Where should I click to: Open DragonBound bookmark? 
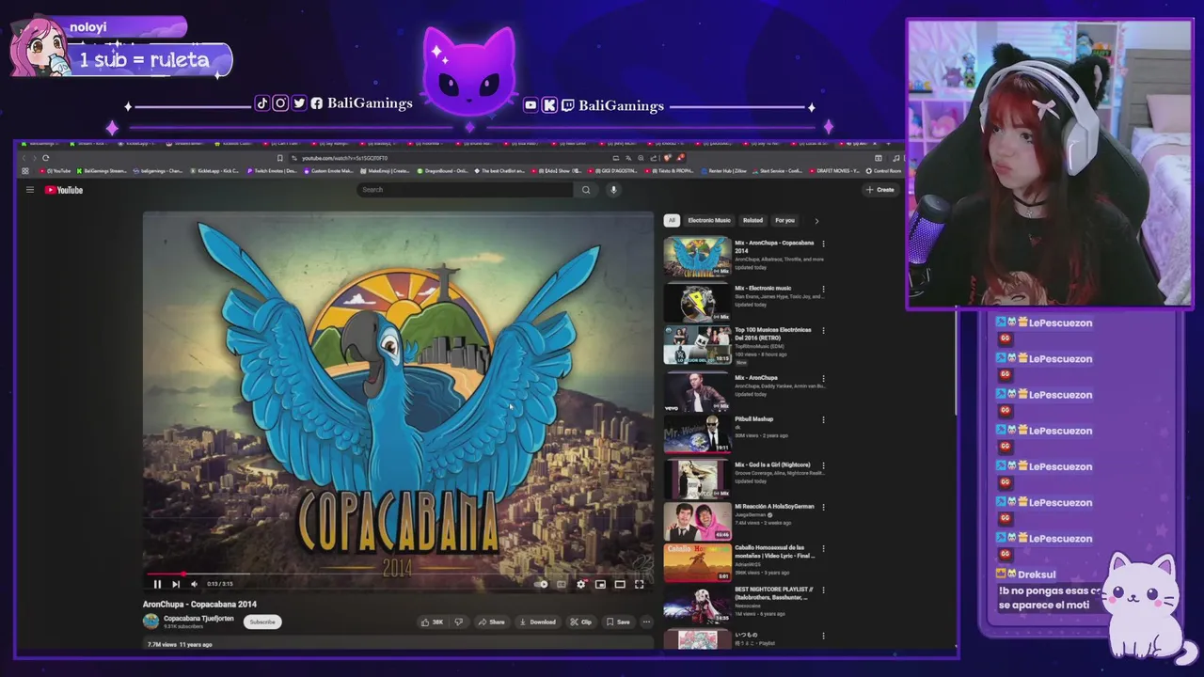[x=443, y=171]
